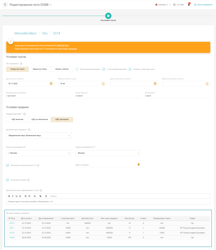Toggle bold formatting in comment editor
The height and width of the screenshot is (250, 216).
point(9,196)
